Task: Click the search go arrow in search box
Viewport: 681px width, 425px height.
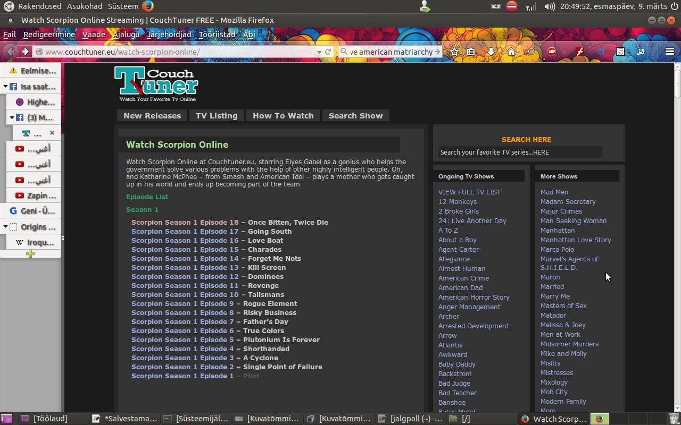Action: 437,52
